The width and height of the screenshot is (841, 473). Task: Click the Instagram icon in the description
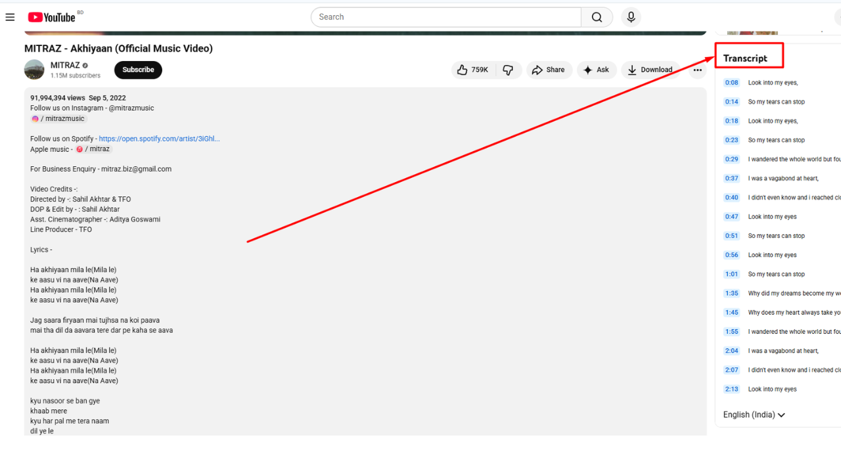(35, 118)
